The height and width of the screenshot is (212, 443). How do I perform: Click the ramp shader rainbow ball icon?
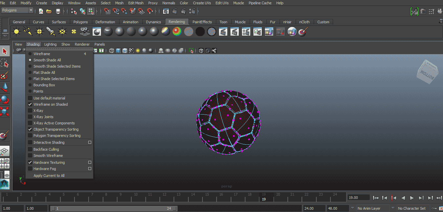click(177, 32)
